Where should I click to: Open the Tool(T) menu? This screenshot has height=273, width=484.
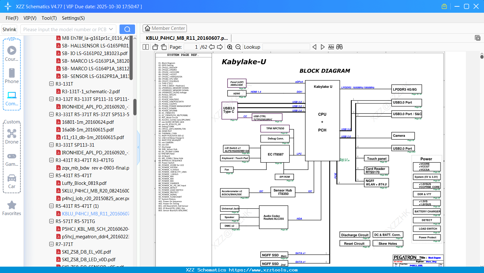tap(49, 18)
